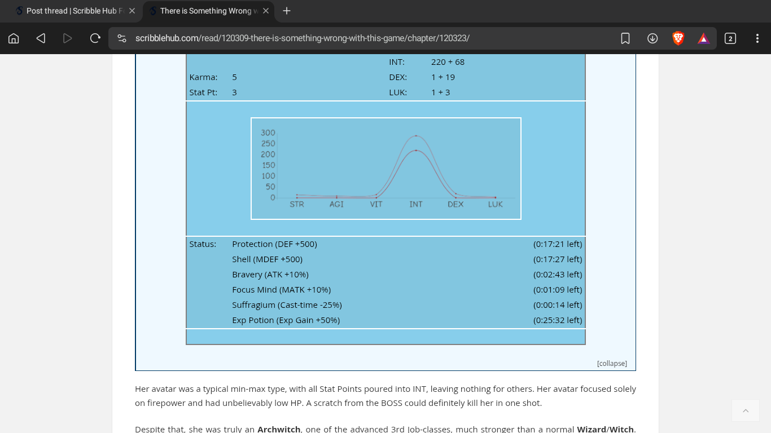Open site information icon in address bar
Viewport: 771px width, 433px height.
pos(121,38)
